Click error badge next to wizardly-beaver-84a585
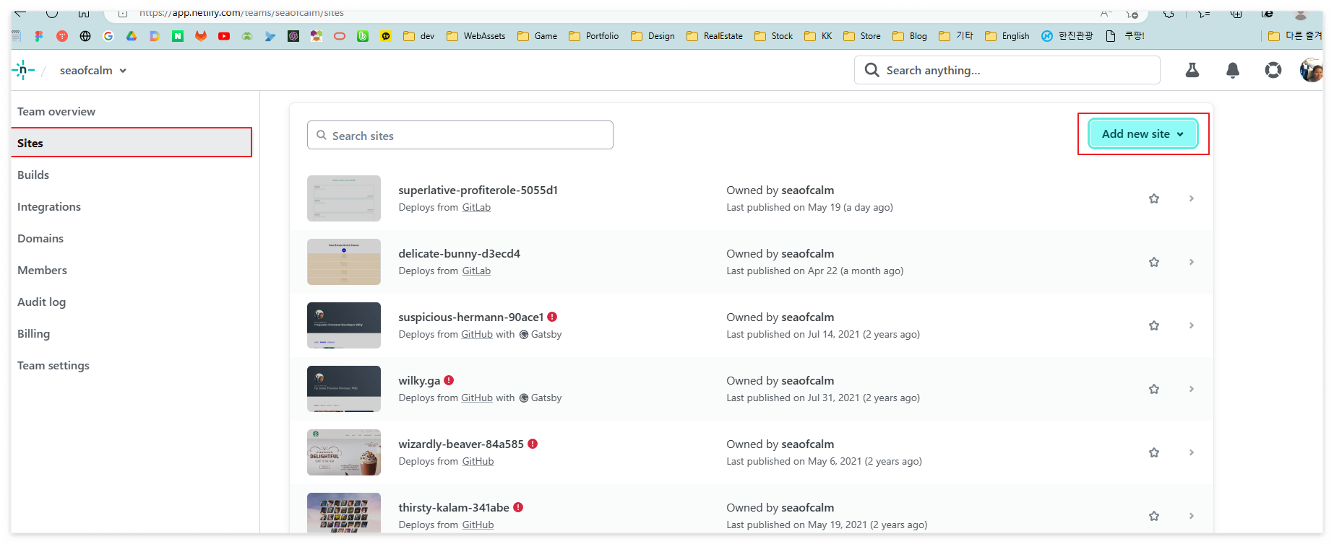The width and height of the screenshot is (1334, 544). tap(533, 444)
